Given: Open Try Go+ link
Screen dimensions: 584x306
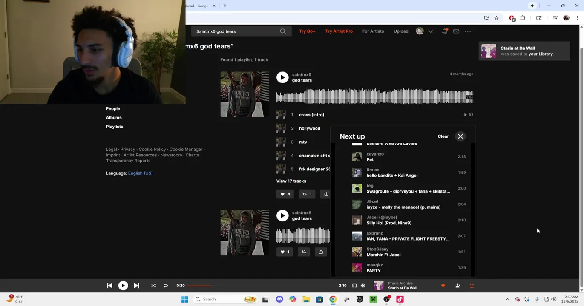Looking at the screenshot, I should pos(307,31).
